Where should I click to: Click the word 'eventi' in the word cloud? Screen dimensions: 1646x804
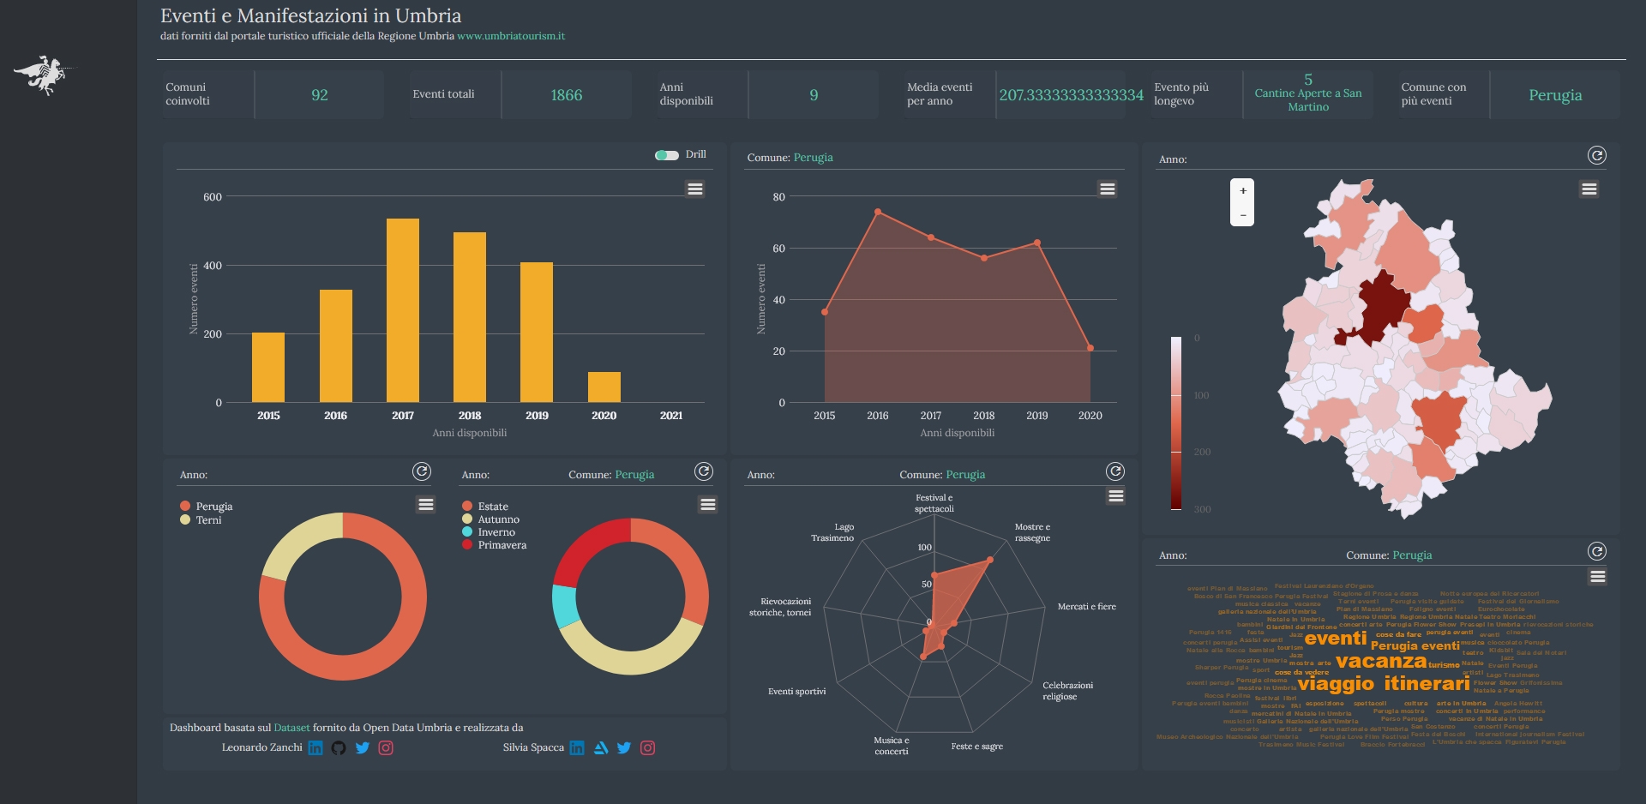[x=1336, y=639]
